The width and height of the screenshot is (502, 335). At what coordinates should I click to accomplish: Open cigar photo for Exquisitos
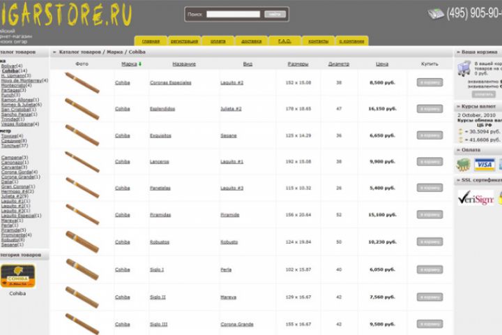(82, 135)
